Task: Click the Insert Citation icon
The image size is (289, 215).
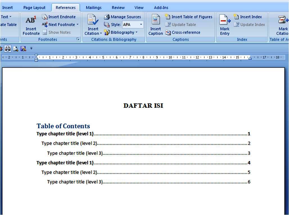Action: [93, 20]
